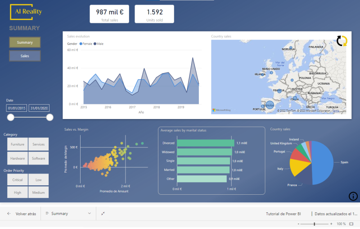Toggle the Furniture category filter
This screenshot has width=360, height=229.
tap(18, 144)
